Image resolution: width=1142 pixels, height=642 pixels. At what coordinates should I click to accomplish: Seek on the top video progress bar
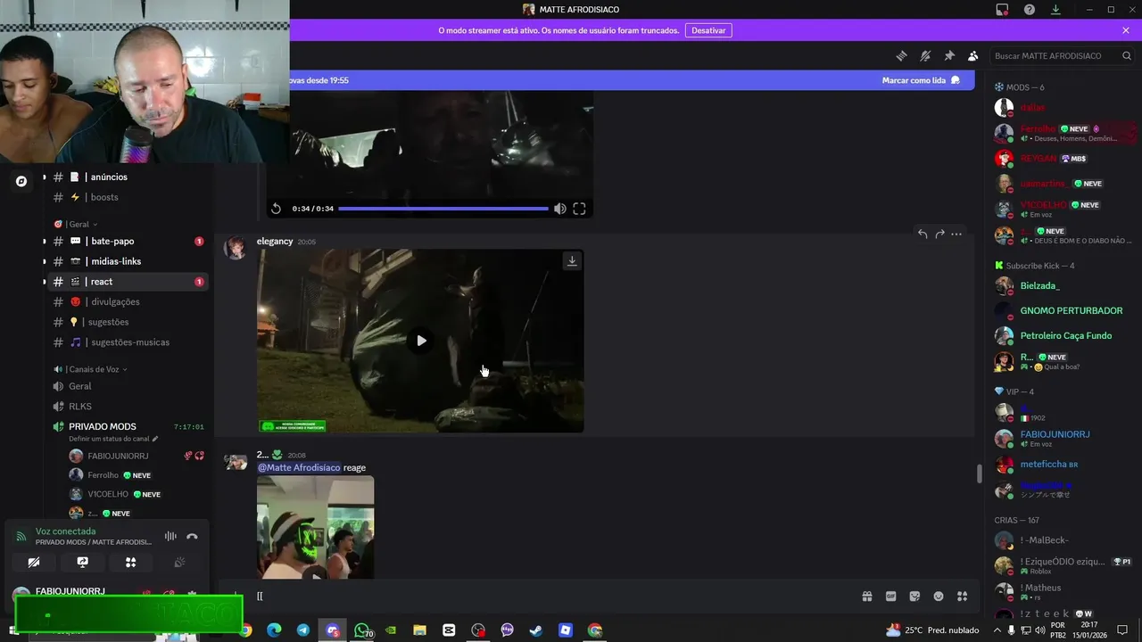443,209
